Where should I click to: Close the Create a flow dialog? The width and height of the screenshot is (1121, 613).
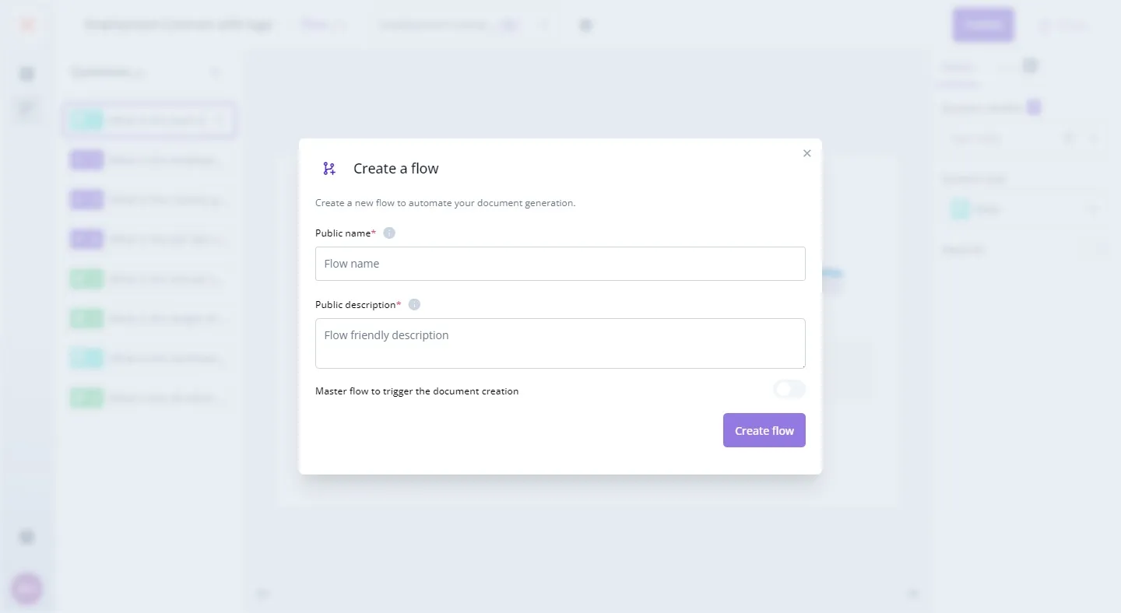pyautogui.click(x=806, y=153)
